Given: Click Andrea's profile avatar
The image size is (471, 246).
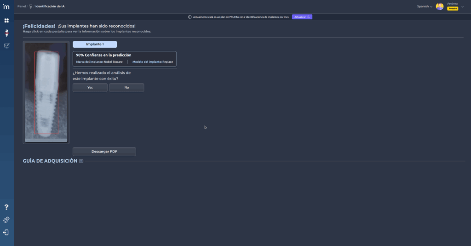Looking at the screenshot, I should (x=440, y=6).
